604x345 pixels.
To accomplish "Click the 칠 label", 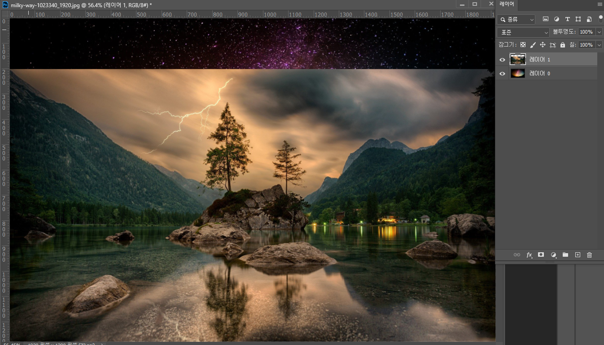I will 572,45.
